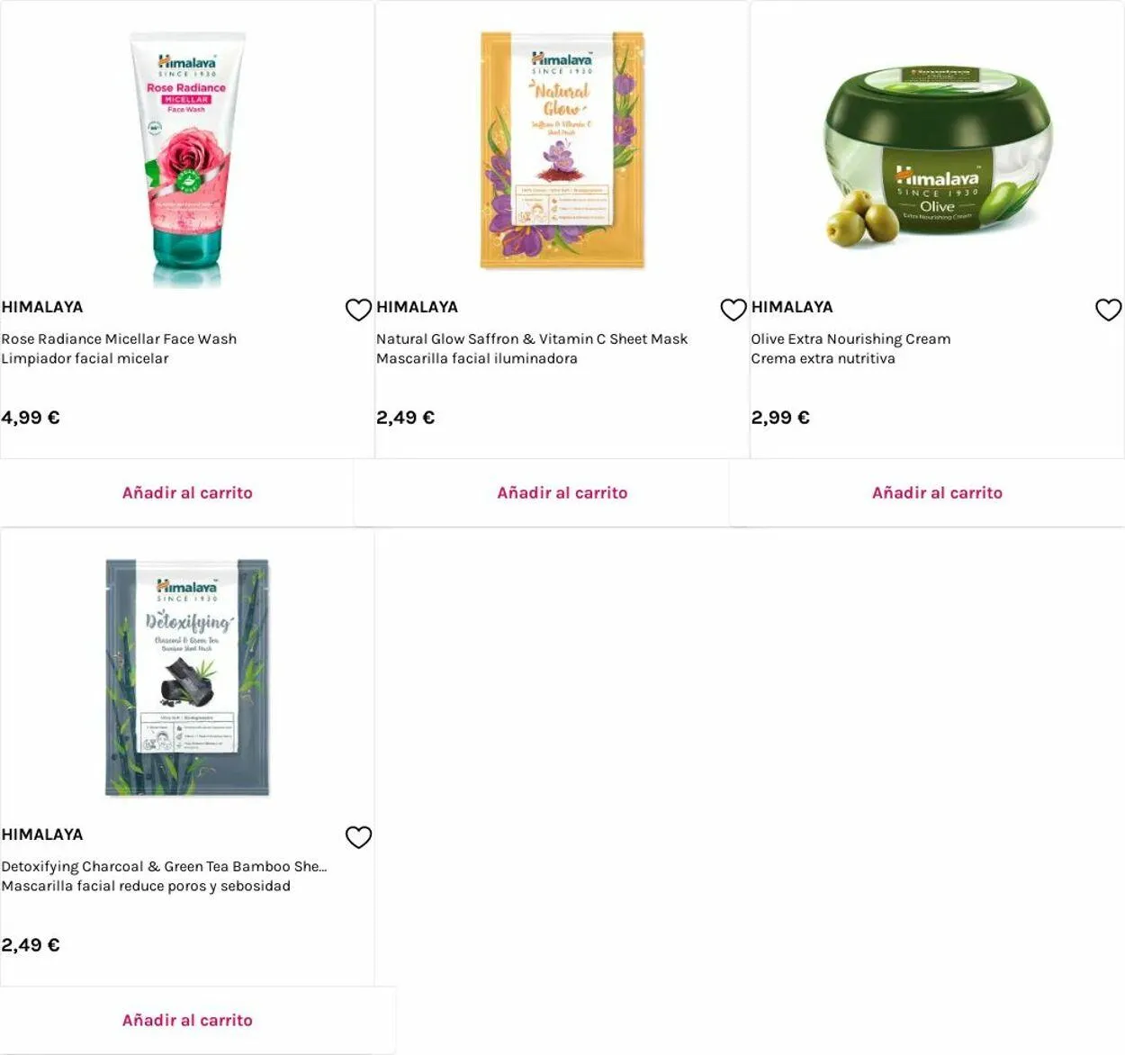Open Rose Radiance Face Wash product image
This screenshot has width=1125, height=1055.
(x=187, y=159)
